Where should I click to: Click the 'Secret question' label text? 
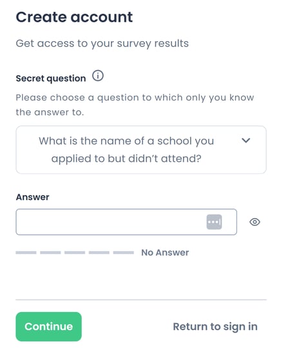point(51,78)
